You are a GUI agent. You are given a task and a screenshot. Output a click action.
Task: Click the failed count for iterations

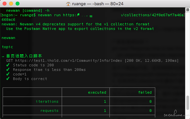150,101
